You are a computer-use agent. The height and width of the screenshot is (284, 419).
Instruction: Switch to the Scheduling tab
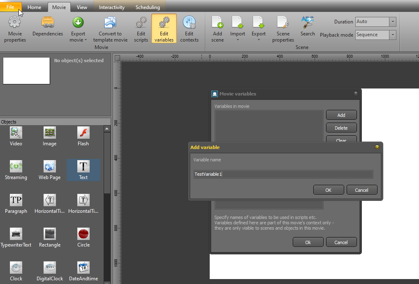(148, 7)
